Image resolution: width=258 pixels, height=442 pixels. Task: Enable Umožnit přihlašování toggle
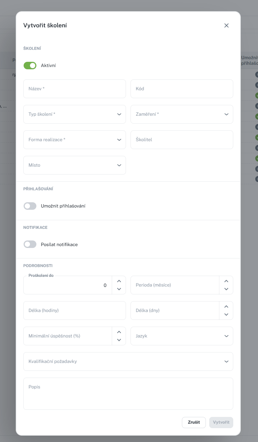click(30, 206)
